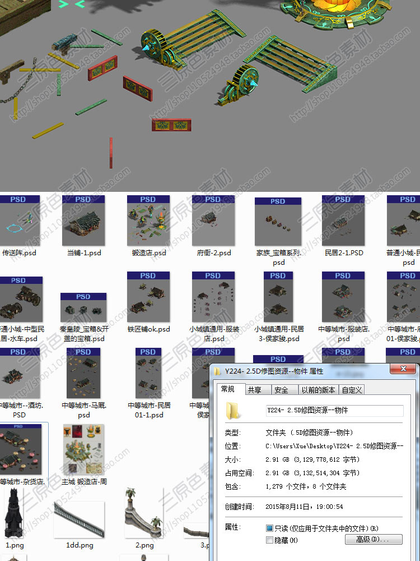Click the 位置 path text

[x=335, y=446]
